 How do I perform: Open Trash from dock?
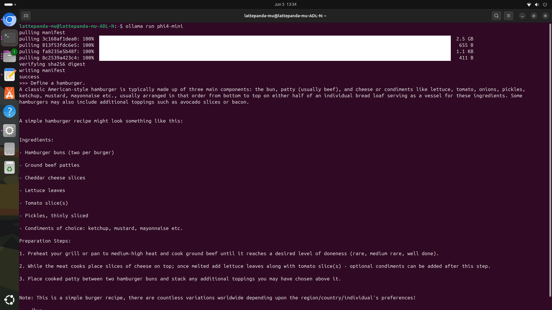(x=9, y=168)
